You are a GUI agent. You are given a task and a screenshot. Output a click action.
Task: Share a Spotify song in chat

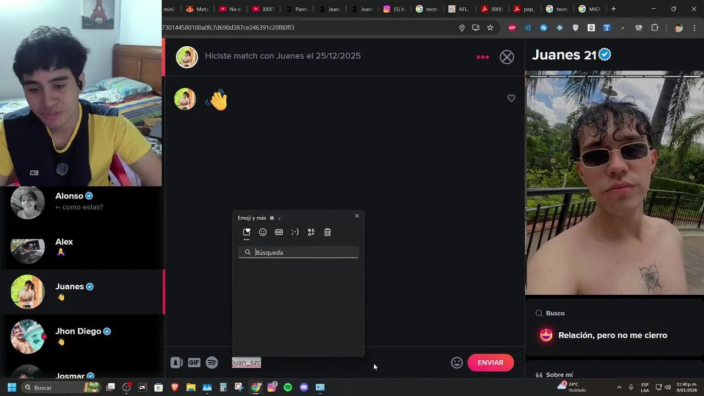[212, 362]
